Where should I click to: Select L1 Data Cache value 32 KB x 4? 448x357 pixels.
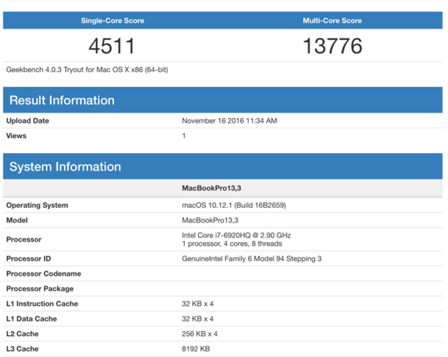tap(197, 318)
